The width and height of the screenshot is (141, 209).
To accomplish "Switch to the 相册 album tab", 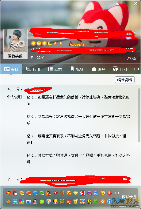I will [33, 69].
